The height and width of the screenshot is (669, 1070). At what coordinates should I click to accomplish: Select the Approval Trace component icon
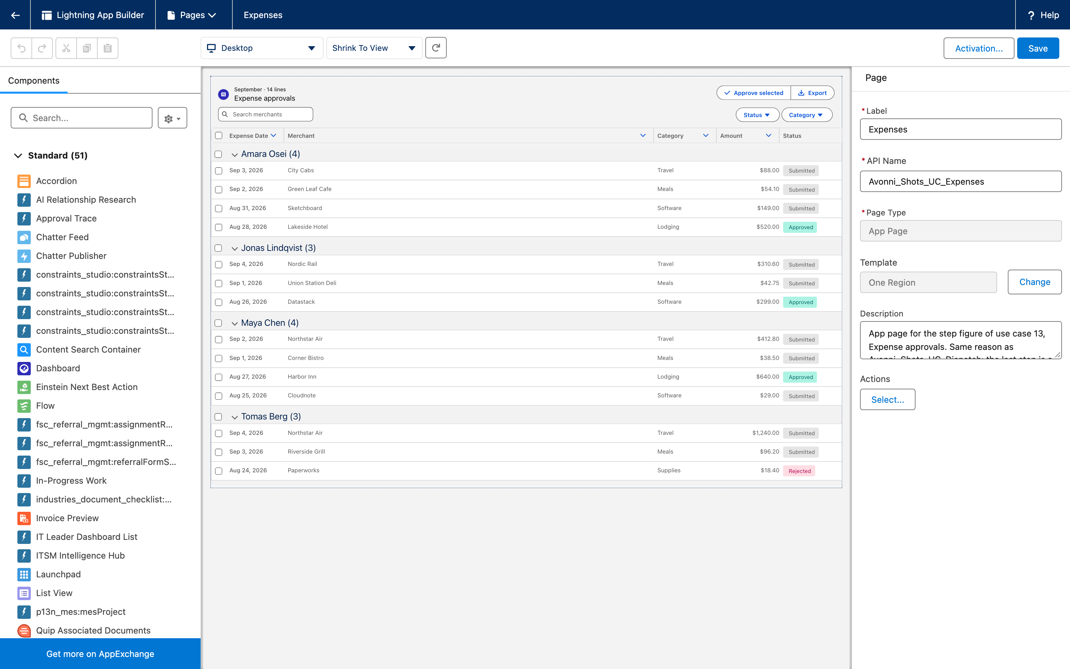(x=24, y=218)
